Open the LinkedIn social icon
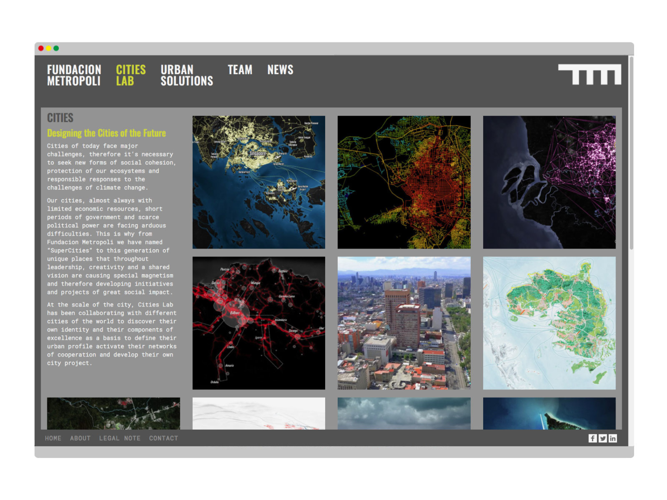This screenshot has width=667, height=500. coord(613,438)
